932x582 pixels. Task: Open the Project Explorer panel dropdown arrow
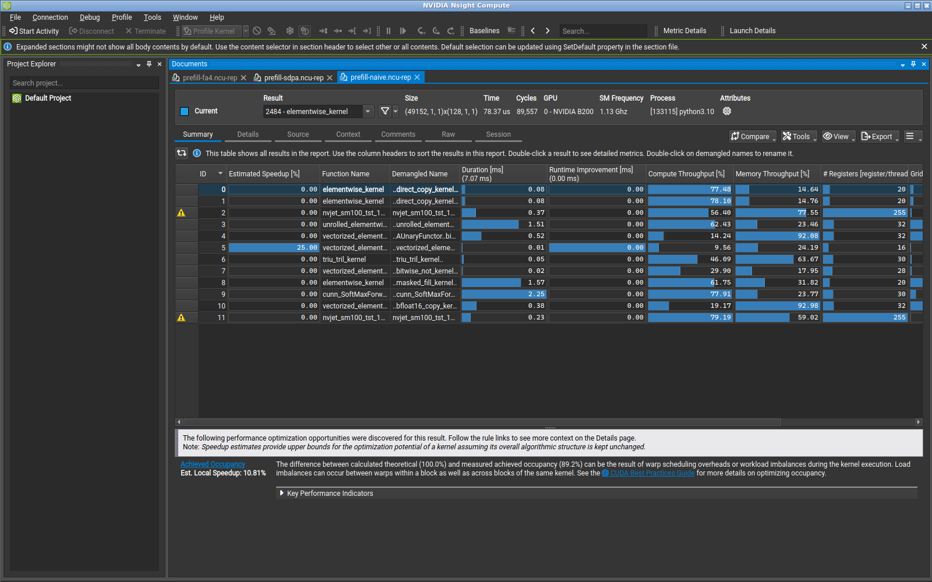coord(139,65)
